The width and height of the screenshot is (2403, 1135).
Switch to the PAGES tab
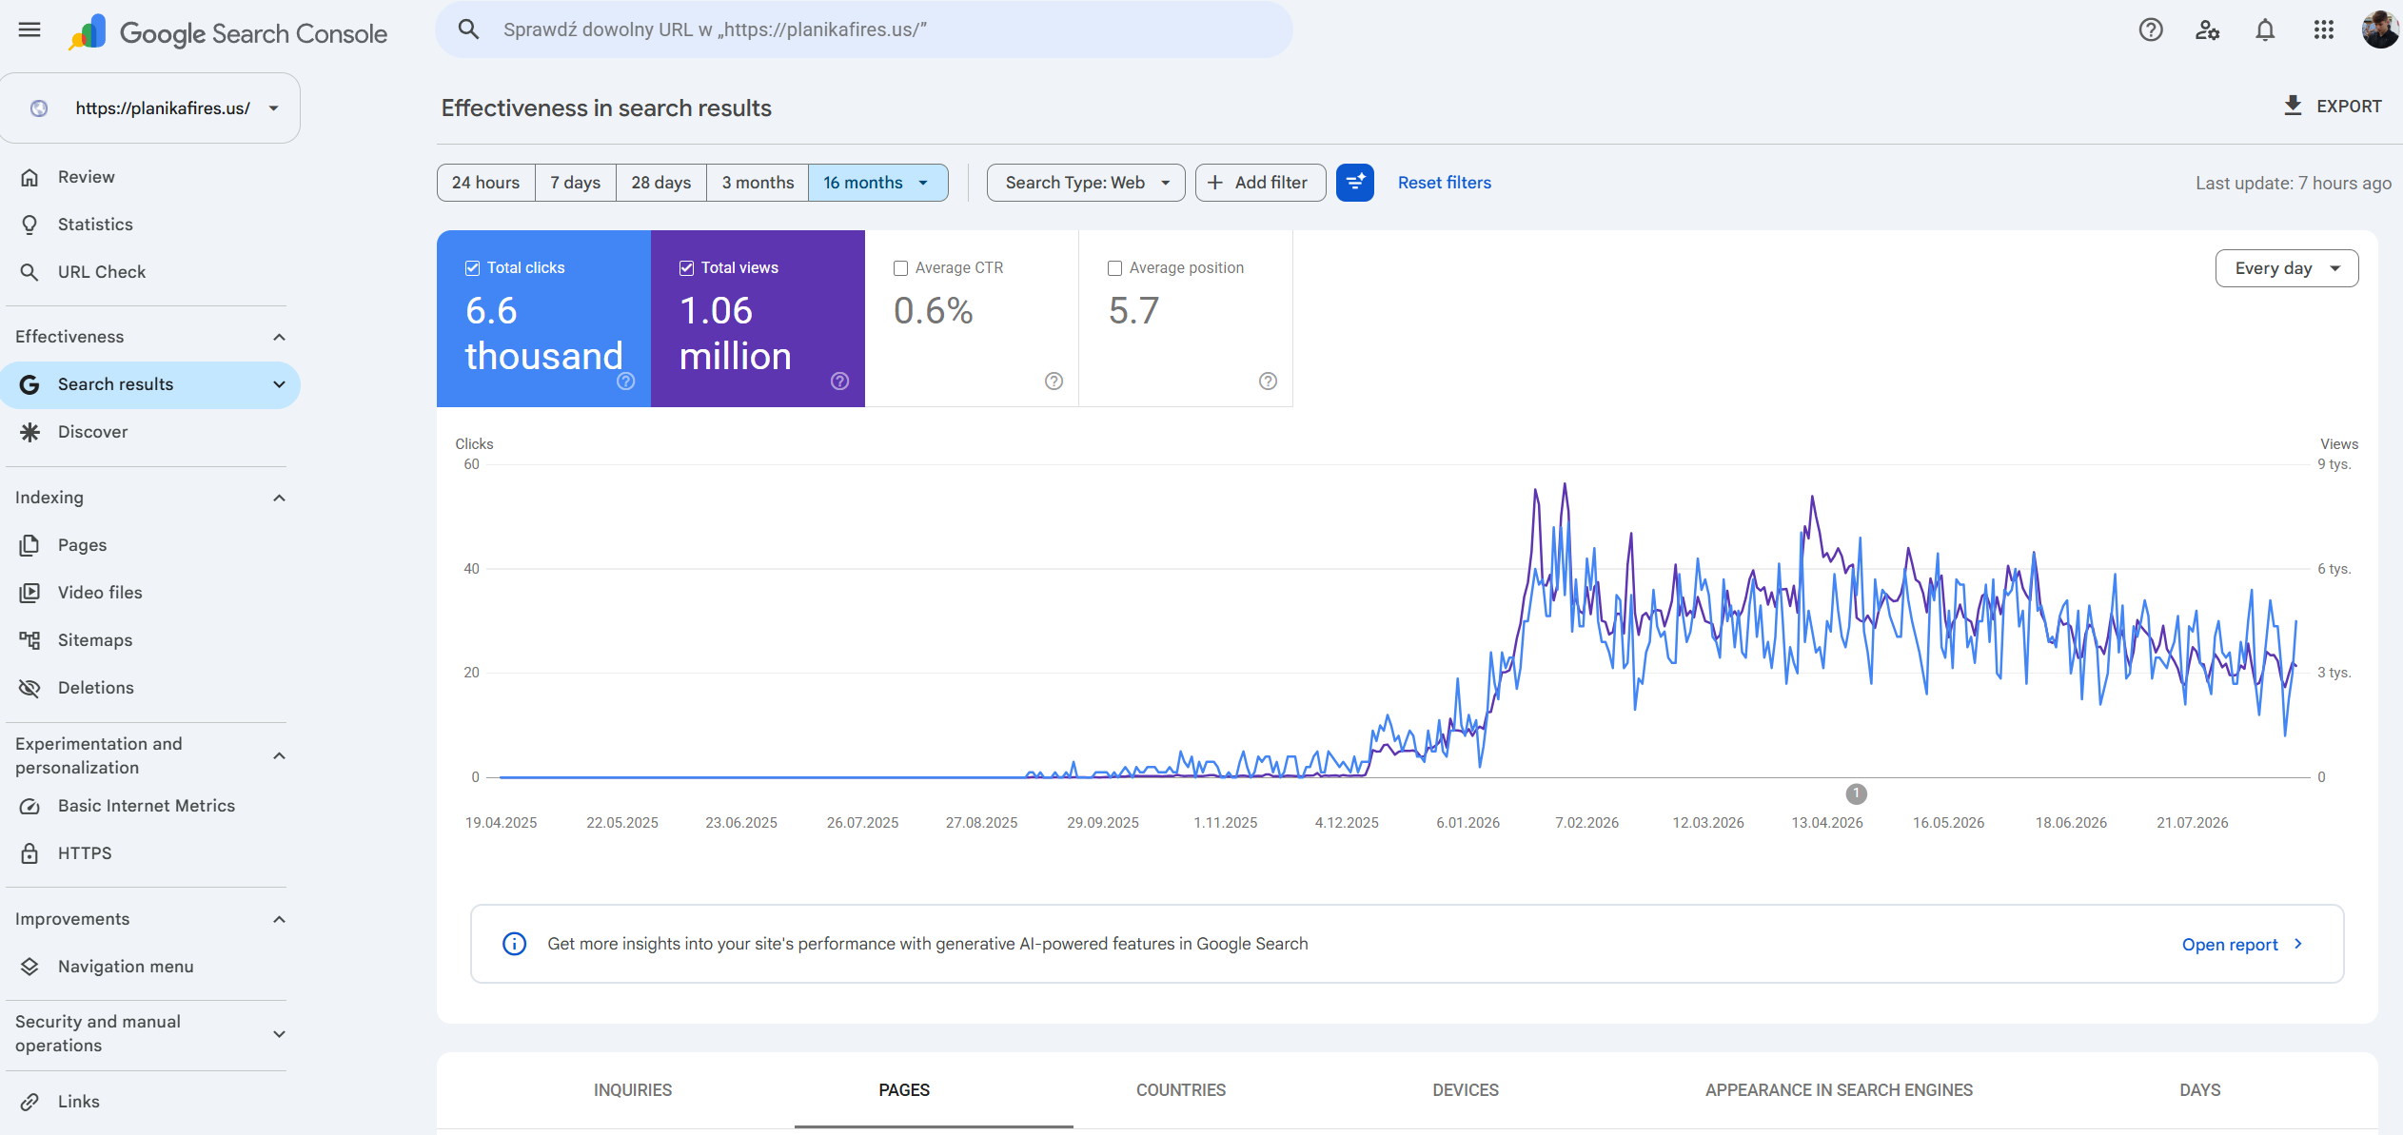pos(904,1090)
